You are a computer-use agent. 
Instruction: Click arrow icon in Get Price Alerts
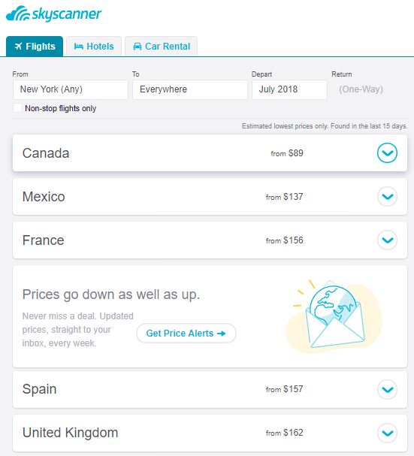point(222,334)
